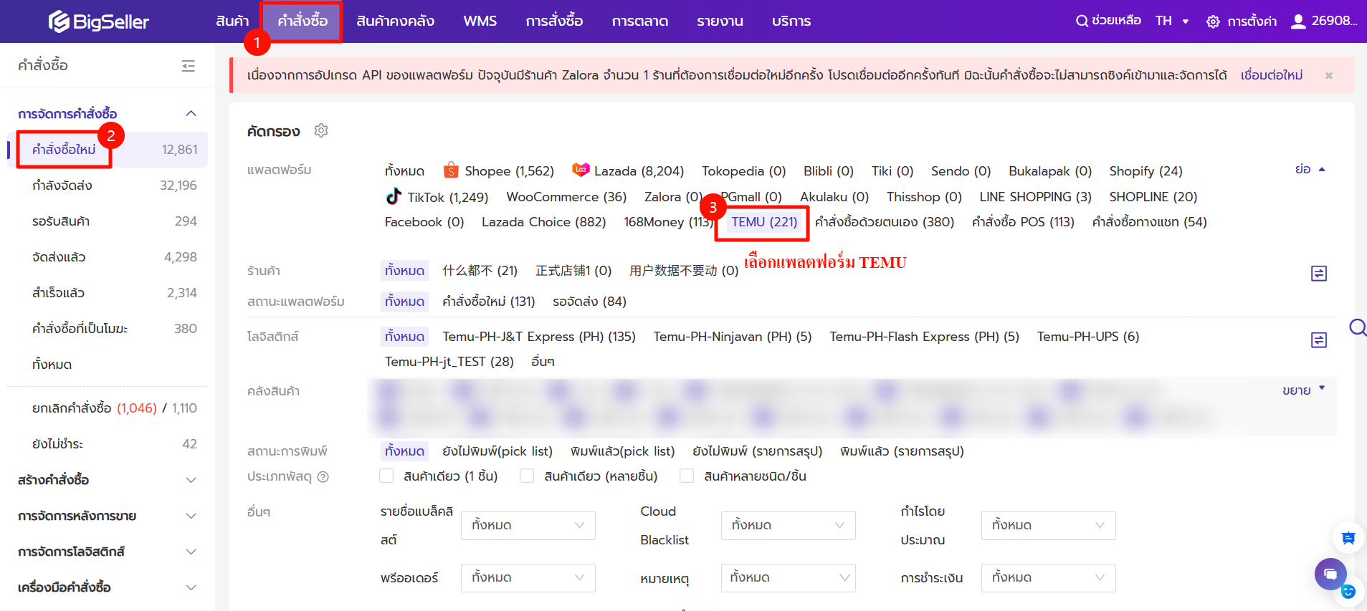1367x611 pixels.
Task: Open รายชื่อแบล็คลิสต์ dropdown
Action: pos(528,526)
